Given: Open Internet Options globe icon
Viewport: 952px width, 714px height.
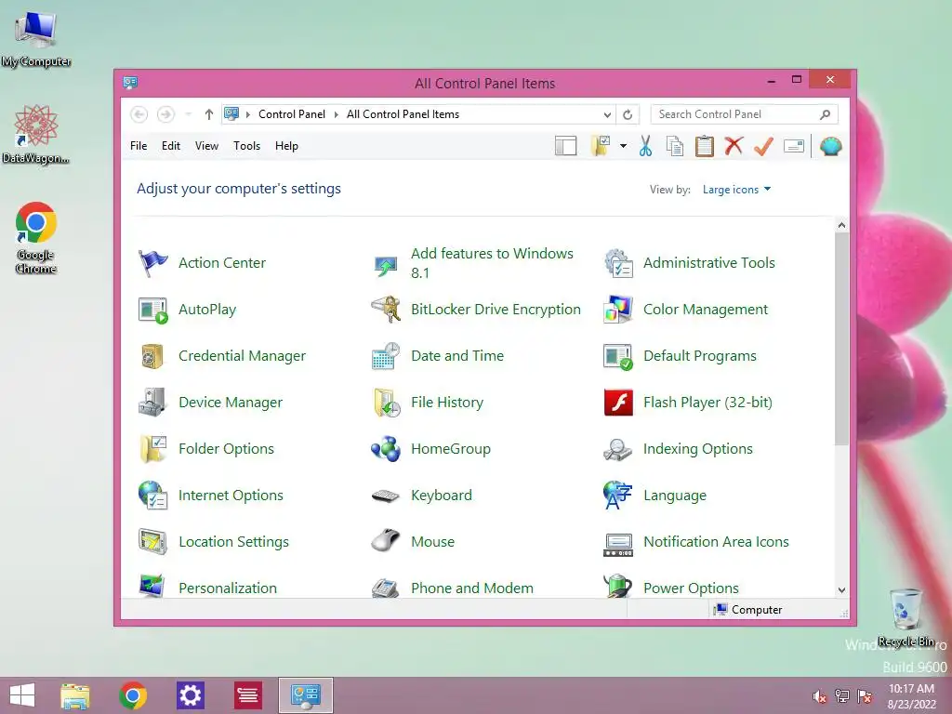Looking at the screenshot, I should (x=152, y=496).
